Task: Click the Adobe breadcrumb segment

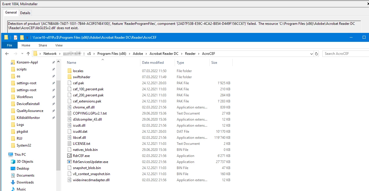Action: click(138, 54)
